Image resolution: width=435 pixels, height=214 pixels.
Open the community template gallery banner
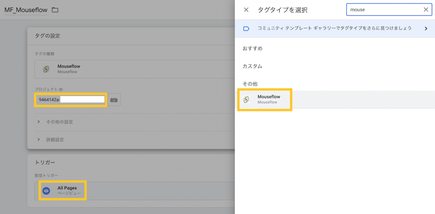(335, 29)
